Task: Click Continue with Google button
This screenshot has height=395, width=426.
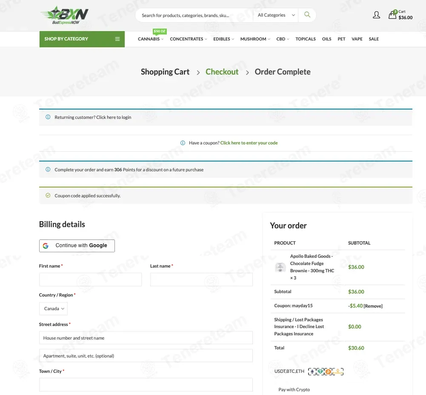Action: (x=77, y=246)
